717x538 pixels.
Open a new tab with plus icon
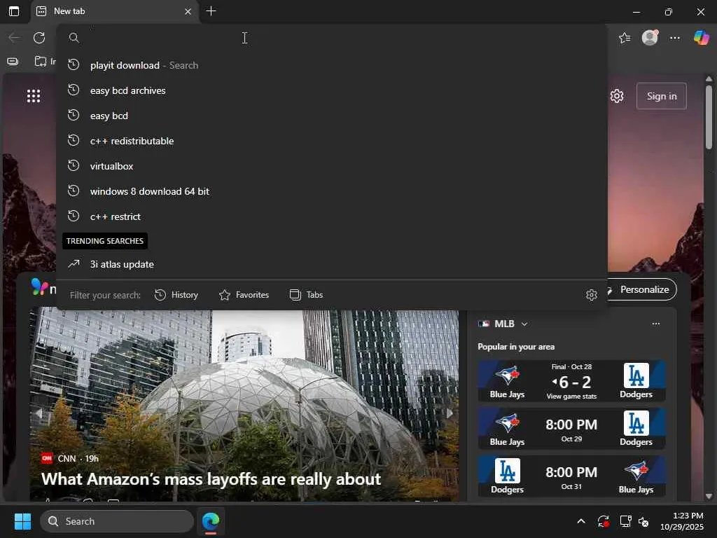211,11
